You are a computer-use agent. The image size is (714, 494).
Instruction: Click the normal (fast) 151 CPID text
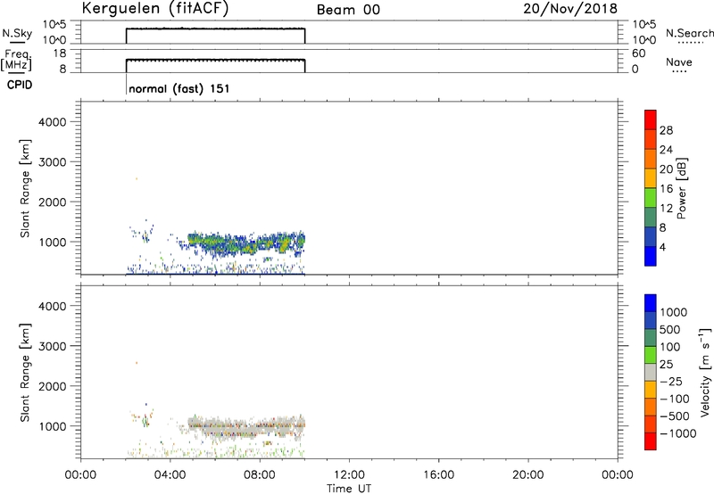179,88
